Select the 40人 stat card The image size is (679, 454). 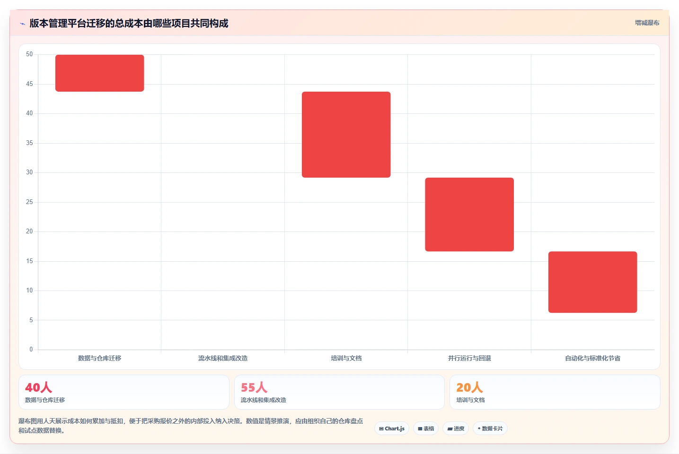click(124, 392)
